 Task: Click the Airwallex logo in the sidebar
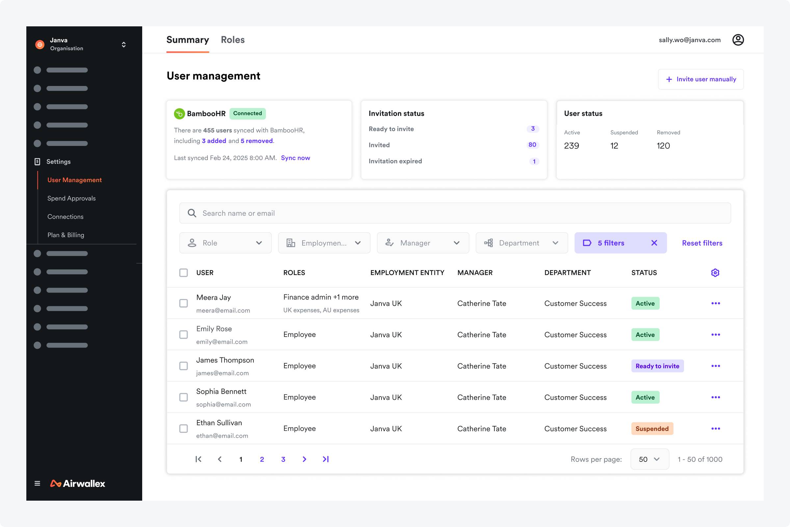click(78, 483)
